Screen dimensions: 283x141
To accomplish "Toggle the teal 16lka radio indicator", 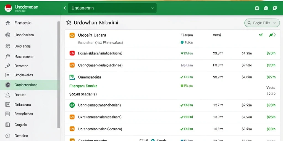I will tap(182, 42).
